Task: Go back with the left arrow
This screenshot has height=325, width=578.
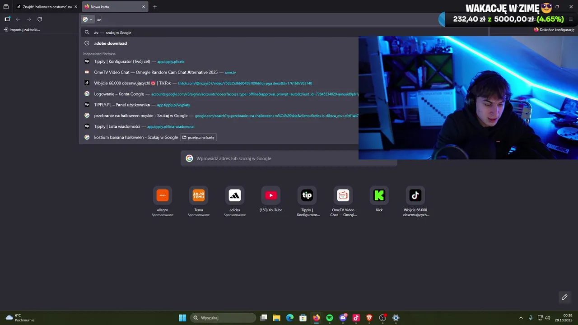Action: [18, 19]
